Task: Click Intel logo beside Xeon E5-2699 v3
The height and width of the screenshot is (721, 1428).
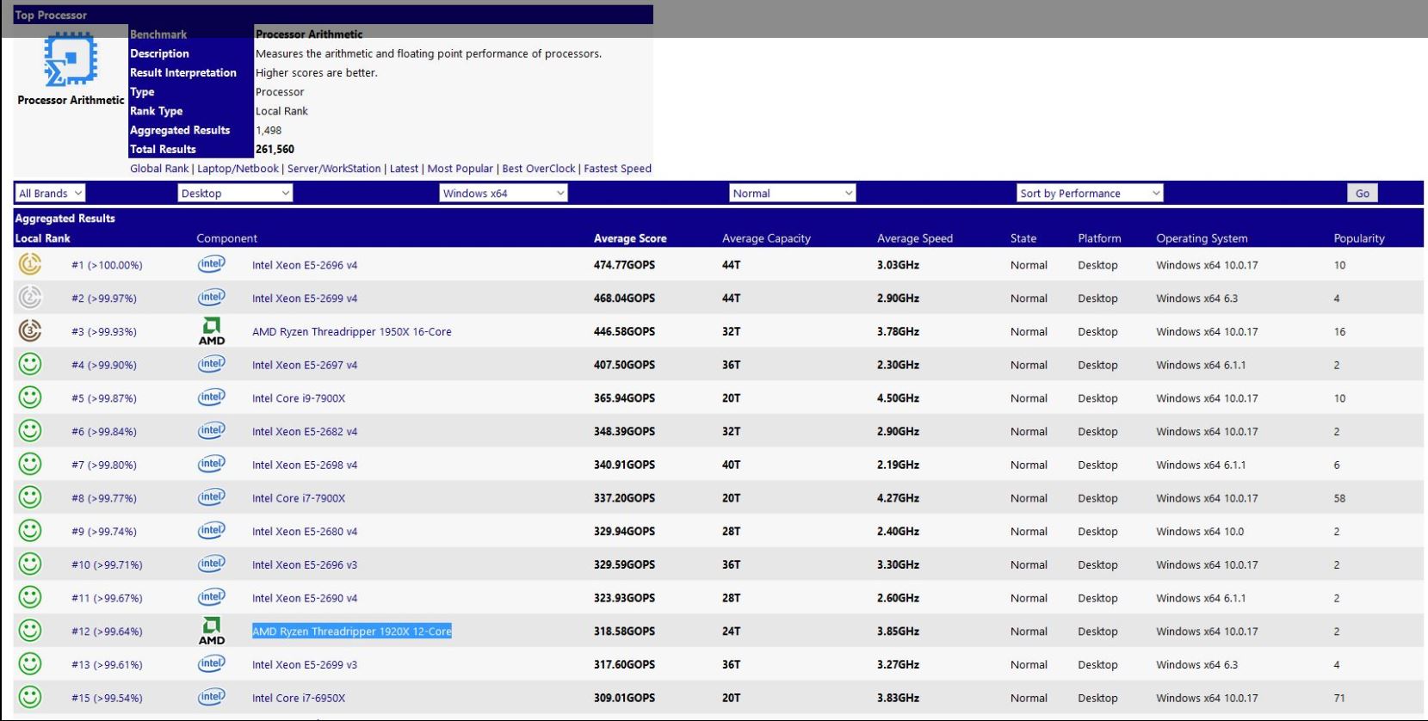Action: coord(211,664)
